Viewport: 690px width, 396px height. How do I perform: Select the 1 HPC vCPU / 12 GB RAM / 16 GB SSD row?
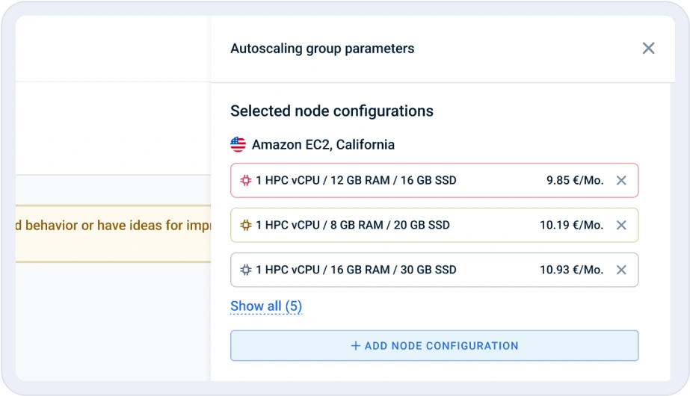pyautogui.click(x=356, y=181)
